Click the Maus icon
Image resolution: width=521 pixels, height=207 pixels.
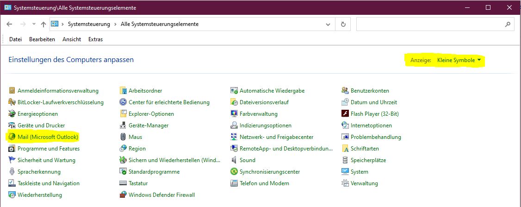point(123,137)
